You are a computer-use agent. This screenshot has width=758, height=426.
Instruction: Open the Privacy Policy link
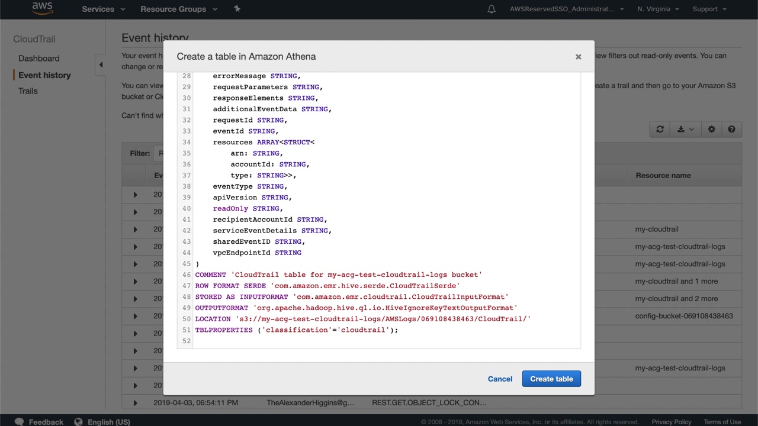click(x=672, y=422)
